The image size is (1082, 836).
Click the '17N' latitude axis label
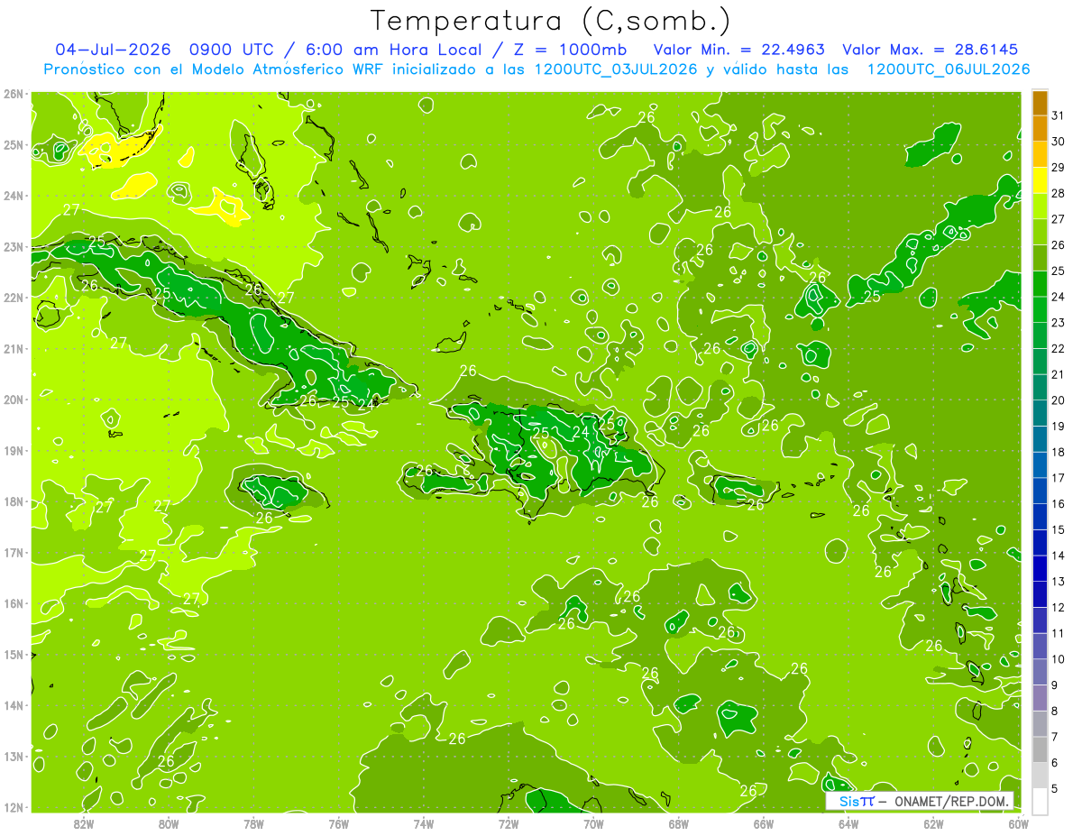point(13,552)
